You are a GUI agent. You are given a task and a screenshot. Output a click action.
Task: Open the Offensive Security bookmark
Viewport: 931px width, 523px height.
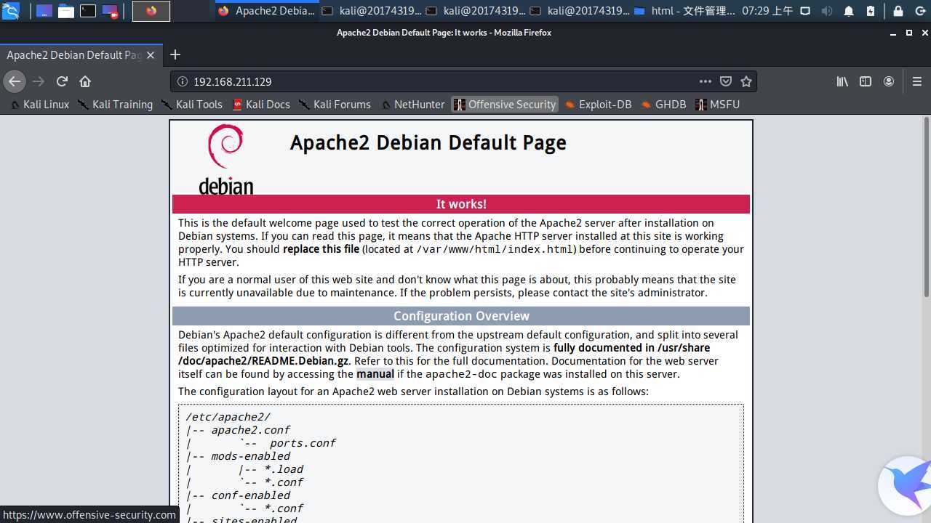(505, 105)
